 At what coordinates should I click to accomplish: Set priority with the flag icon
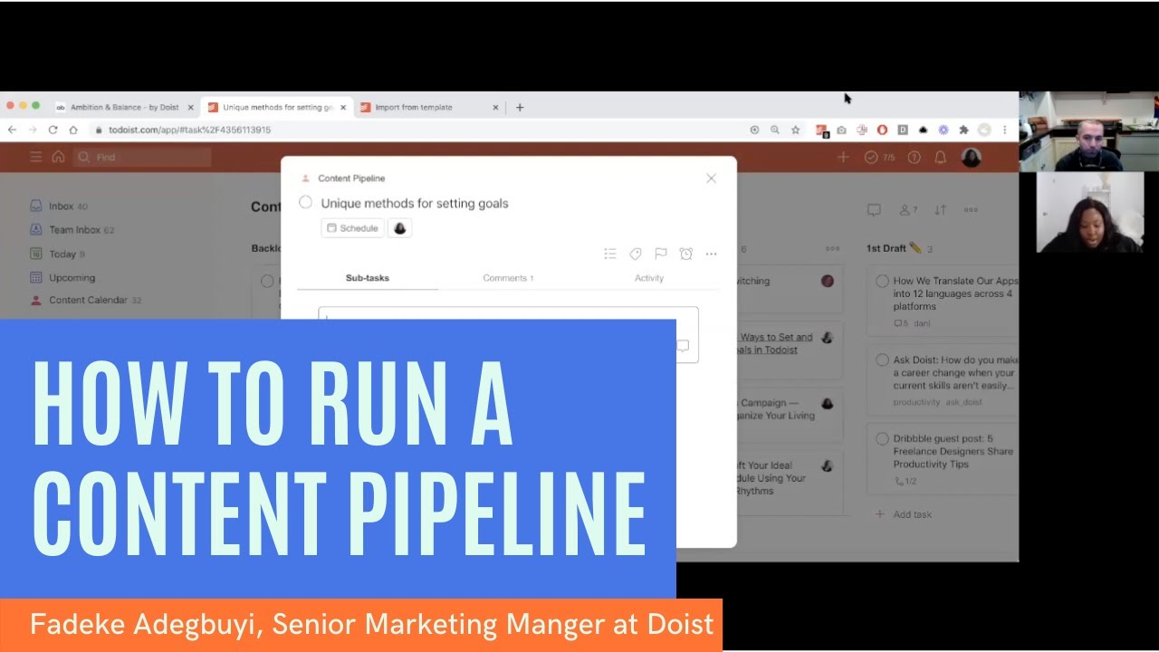tap(661, 254)
